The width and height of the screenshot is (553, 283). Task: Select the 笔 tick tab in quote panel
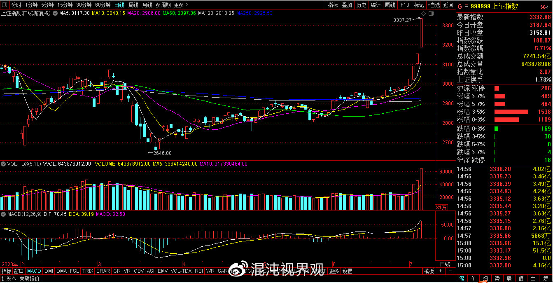coord(462,278)
